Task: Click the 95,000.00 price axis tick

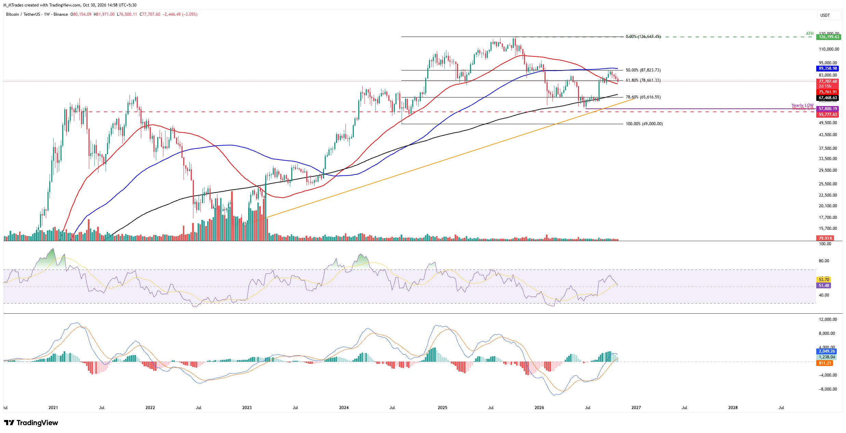Action: (x=828, y=63)
